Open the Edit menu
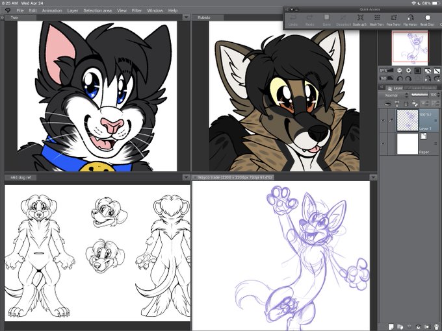442x331 pixels. click(32, 10)
